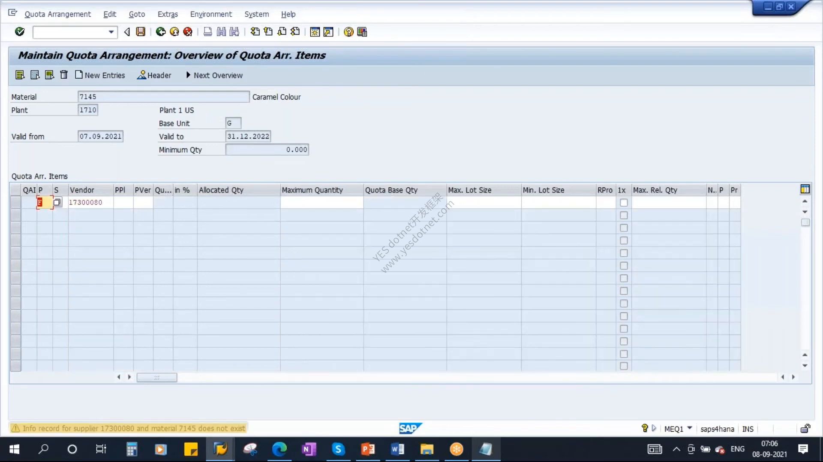This screenshot has width=823, height=462.
Task: Open search help beside the P field
Action: (x=57, y=202)
